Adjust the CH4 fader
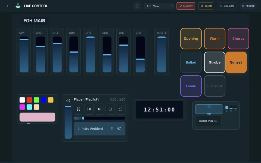Image resolution: width=261 pixels, height=163 pixels. [x=74, y=54]
